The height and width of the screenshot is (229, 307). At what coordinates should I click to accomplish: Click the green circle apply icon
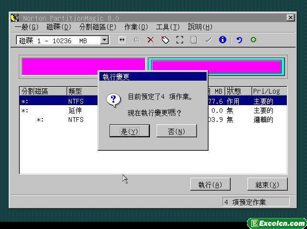(x=253, y=40)
